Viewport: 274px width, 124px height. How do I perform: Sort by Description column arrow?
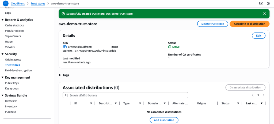coord(116,103)
